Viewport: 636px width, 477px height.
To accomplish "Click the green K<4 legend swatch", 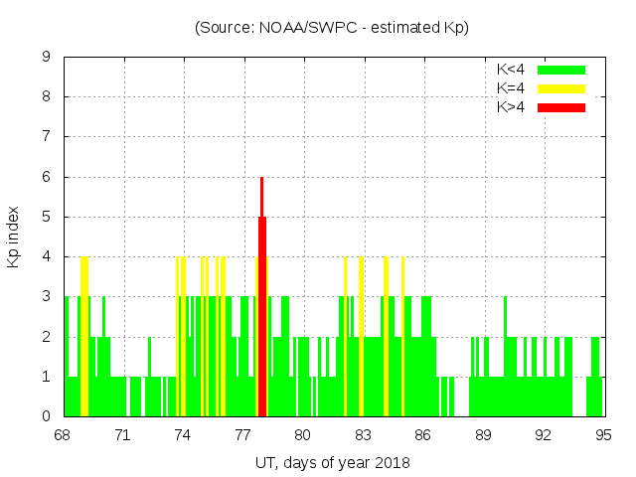I will pos(561,70).
